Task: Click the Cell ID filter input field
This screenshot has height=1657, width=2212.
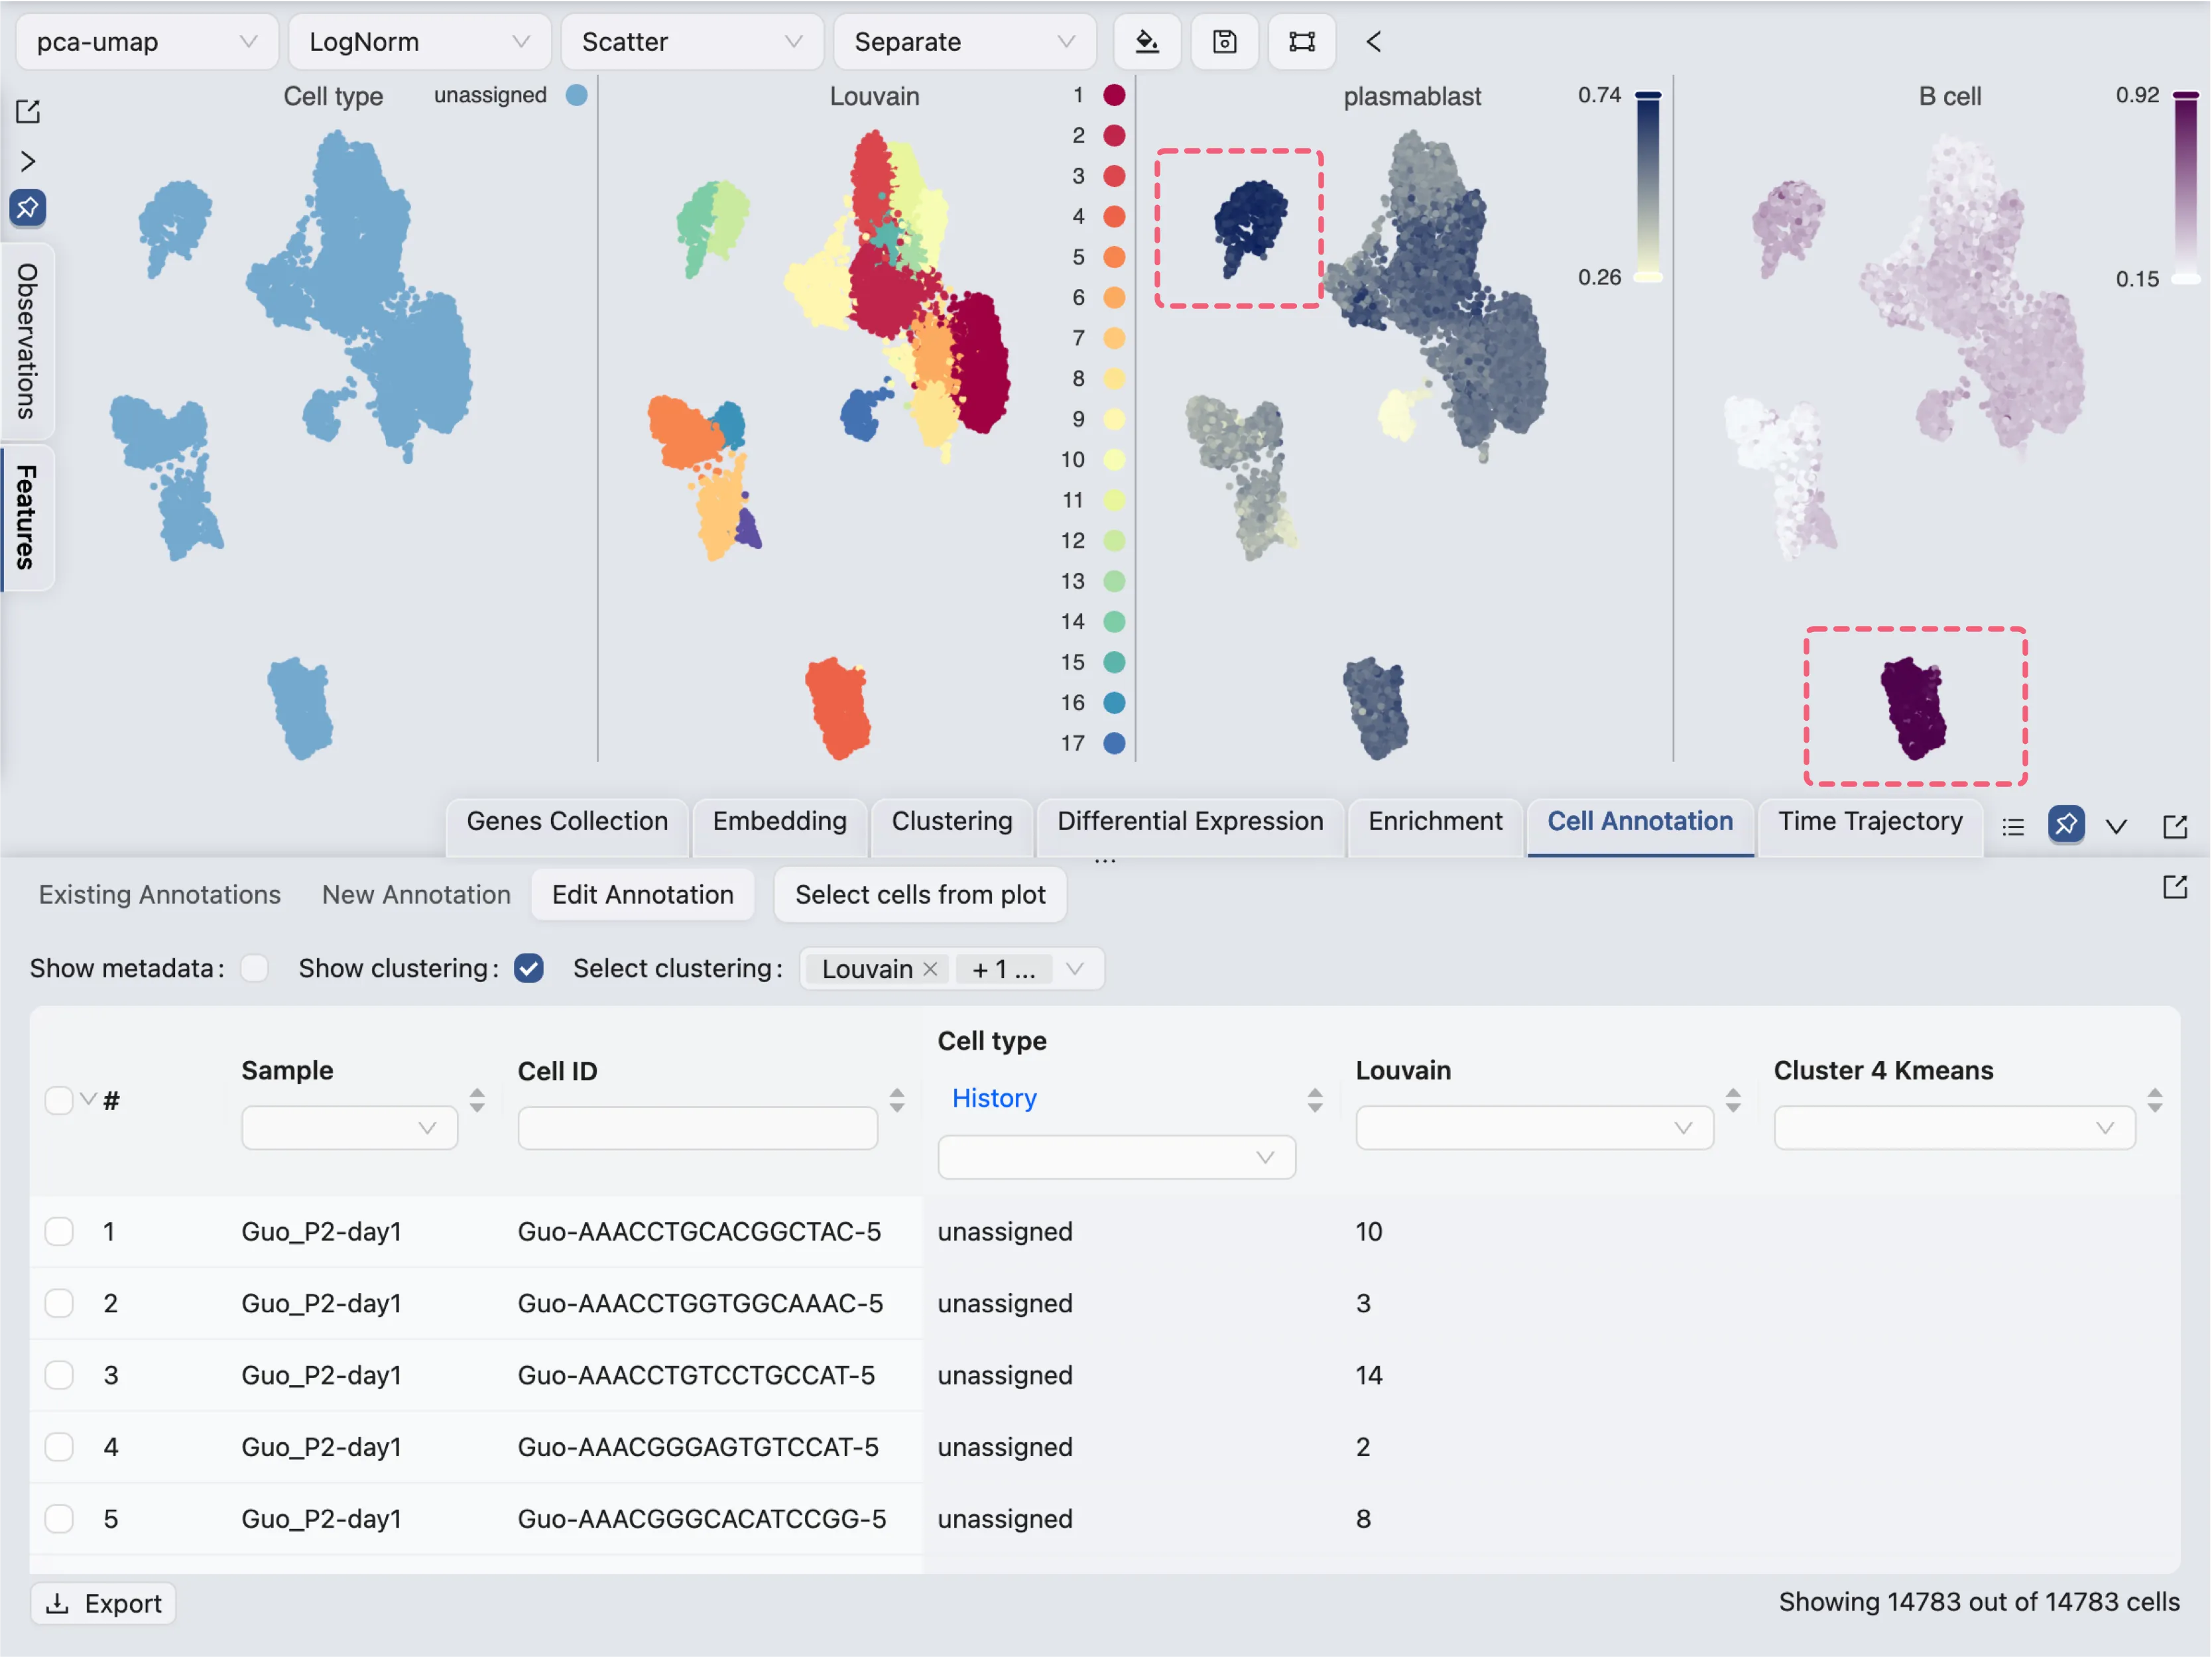Action: [697, 1128]
